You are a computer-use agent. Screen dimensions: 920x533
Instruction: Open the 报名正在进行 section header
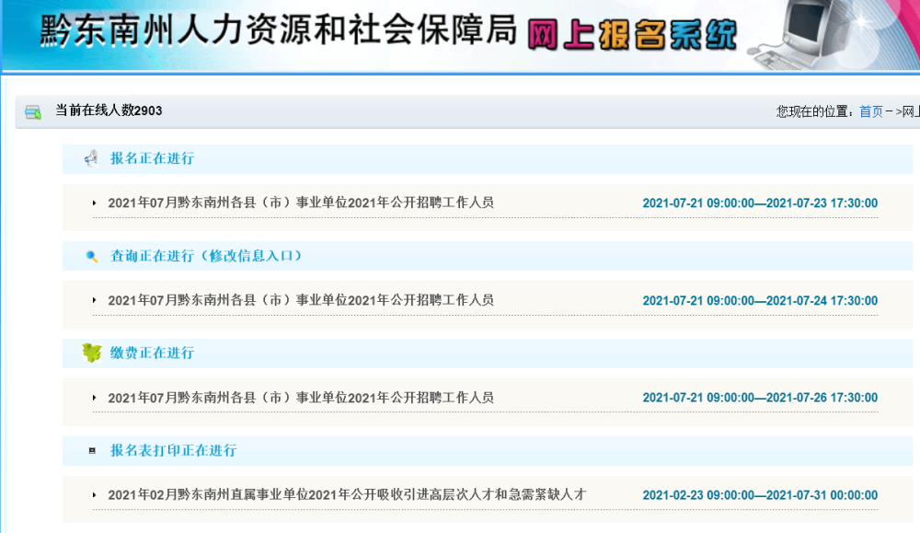click(152, 158)
